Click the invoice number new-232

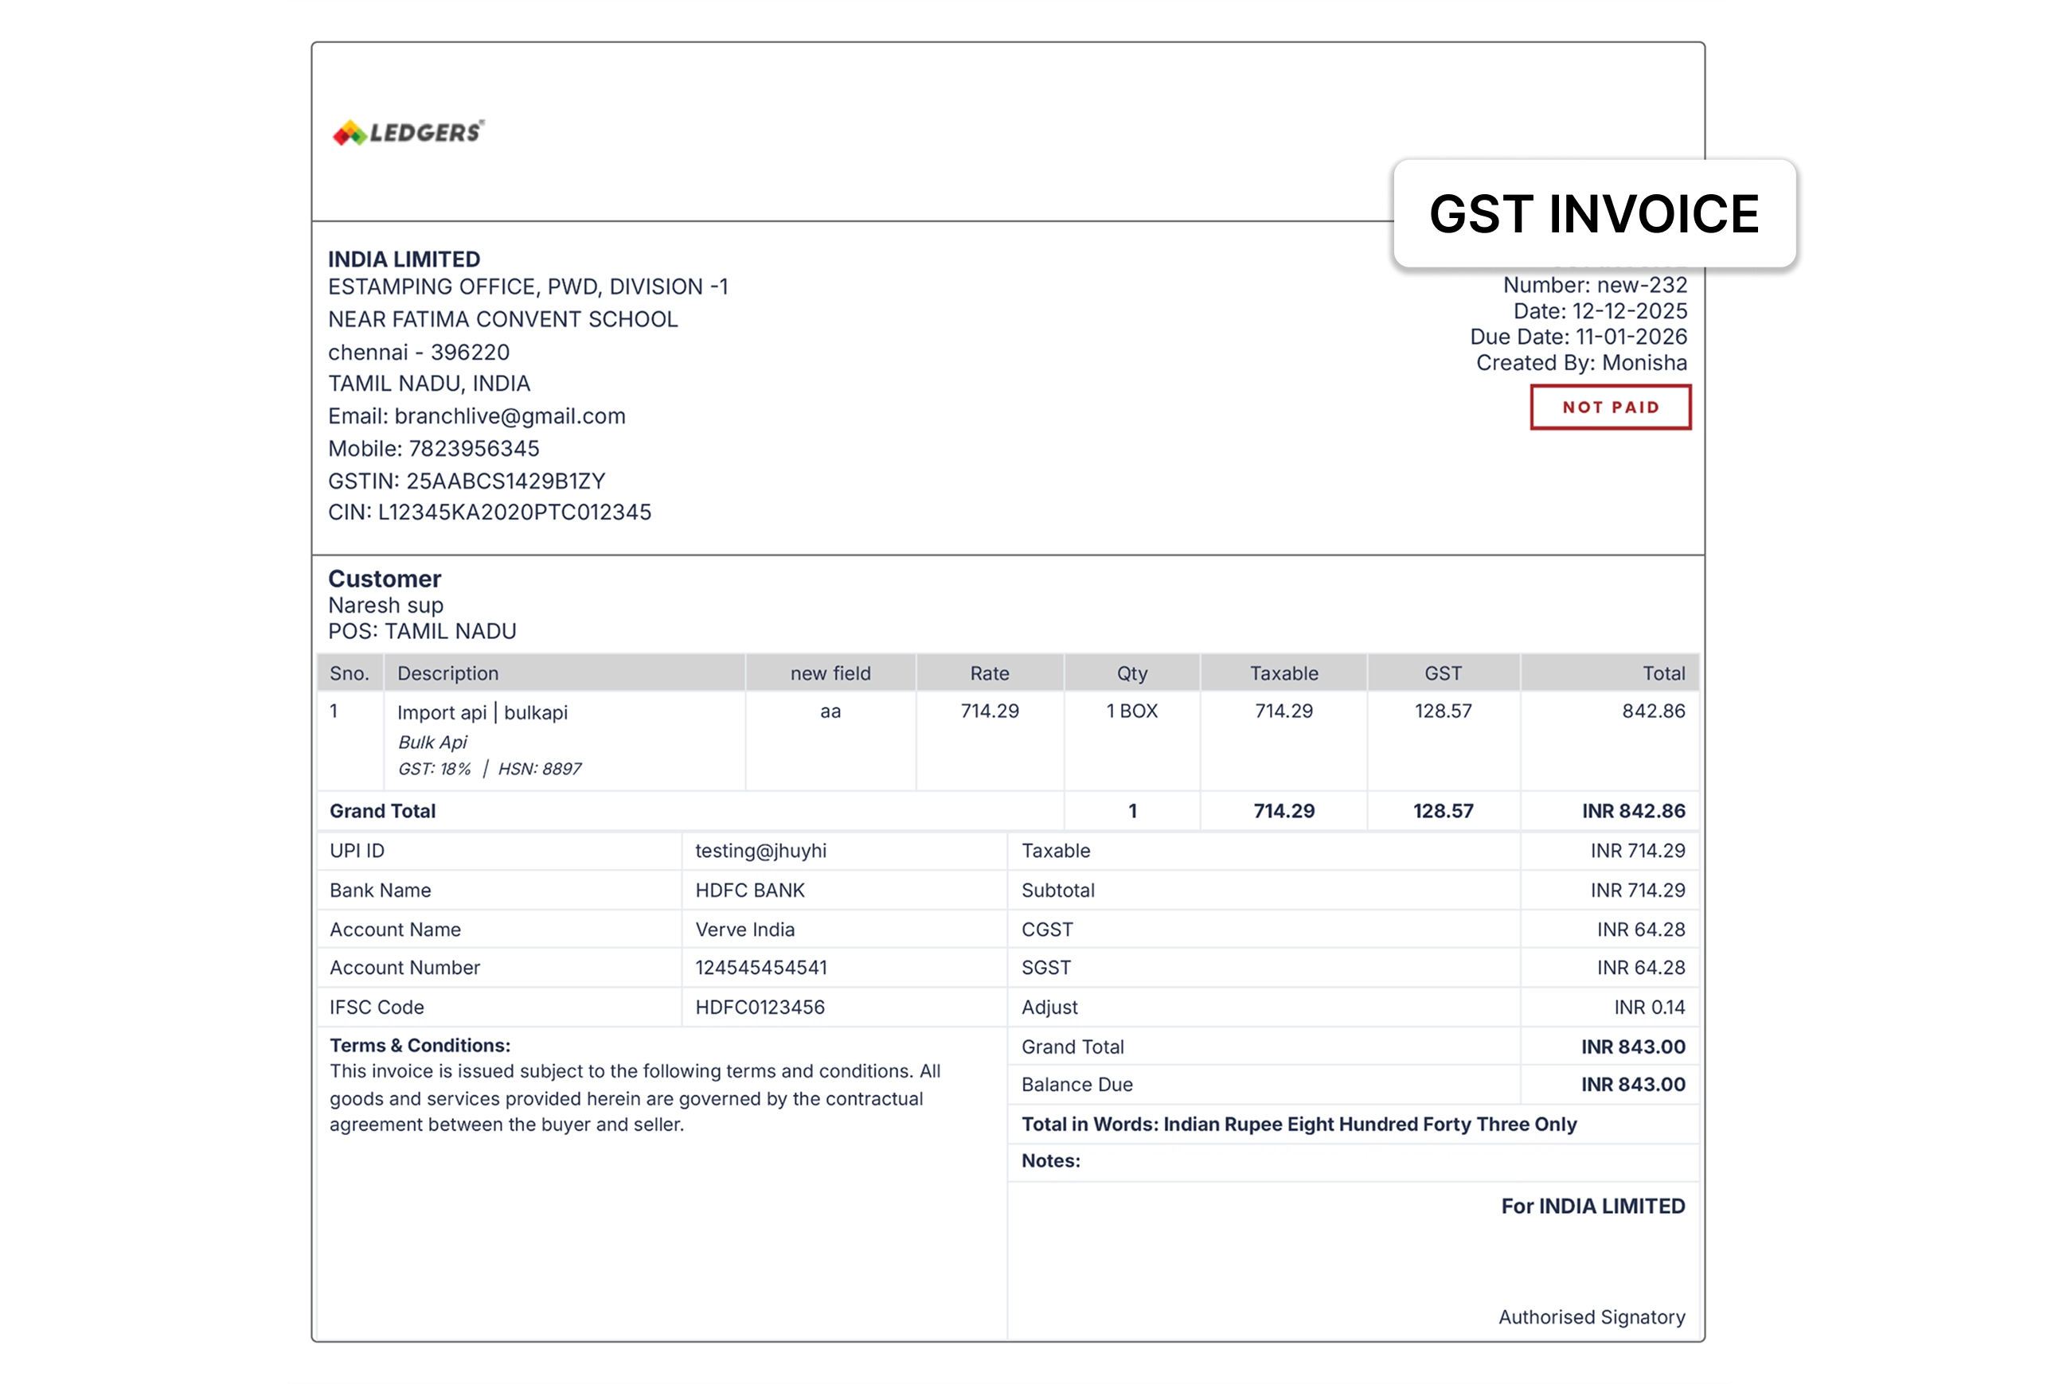coord(1641,285)
